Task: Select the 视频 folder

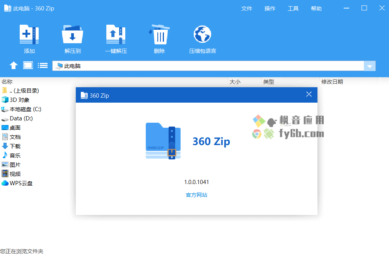Action: (11, 174)
